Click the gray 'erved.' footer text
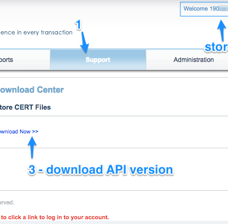The width and height of the screenshot is (228, 224). (x=7, y=202)
